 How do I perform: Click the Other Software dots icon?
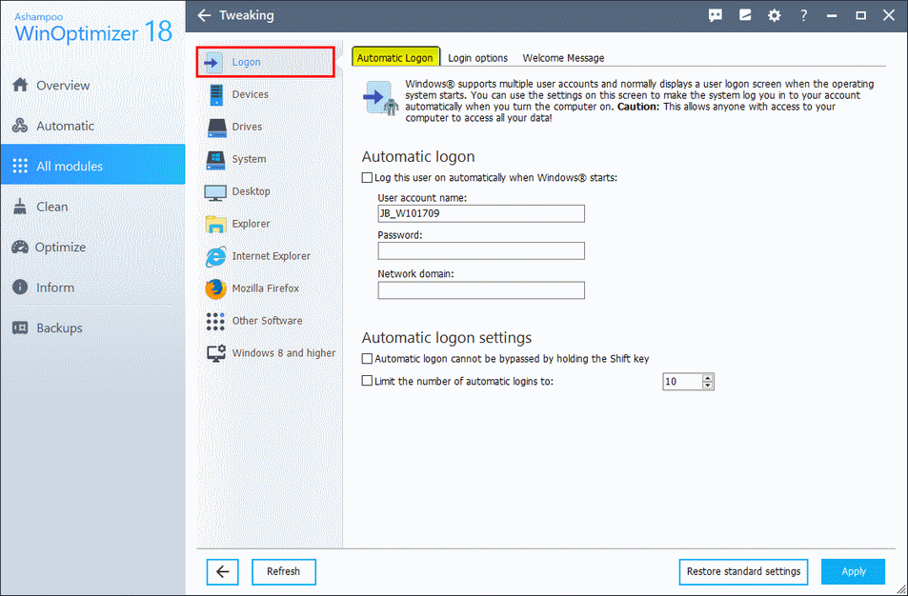pos(215,321)
